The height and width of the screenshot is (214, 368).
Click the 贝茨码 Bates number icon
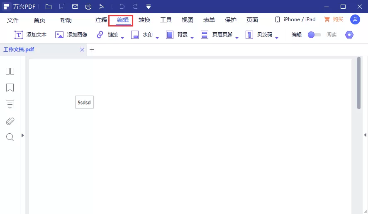[249, 35]
